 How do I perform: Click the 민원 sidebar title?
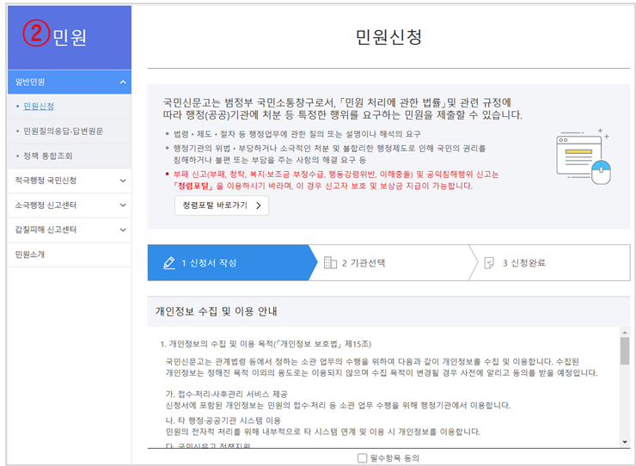[70, 37]
